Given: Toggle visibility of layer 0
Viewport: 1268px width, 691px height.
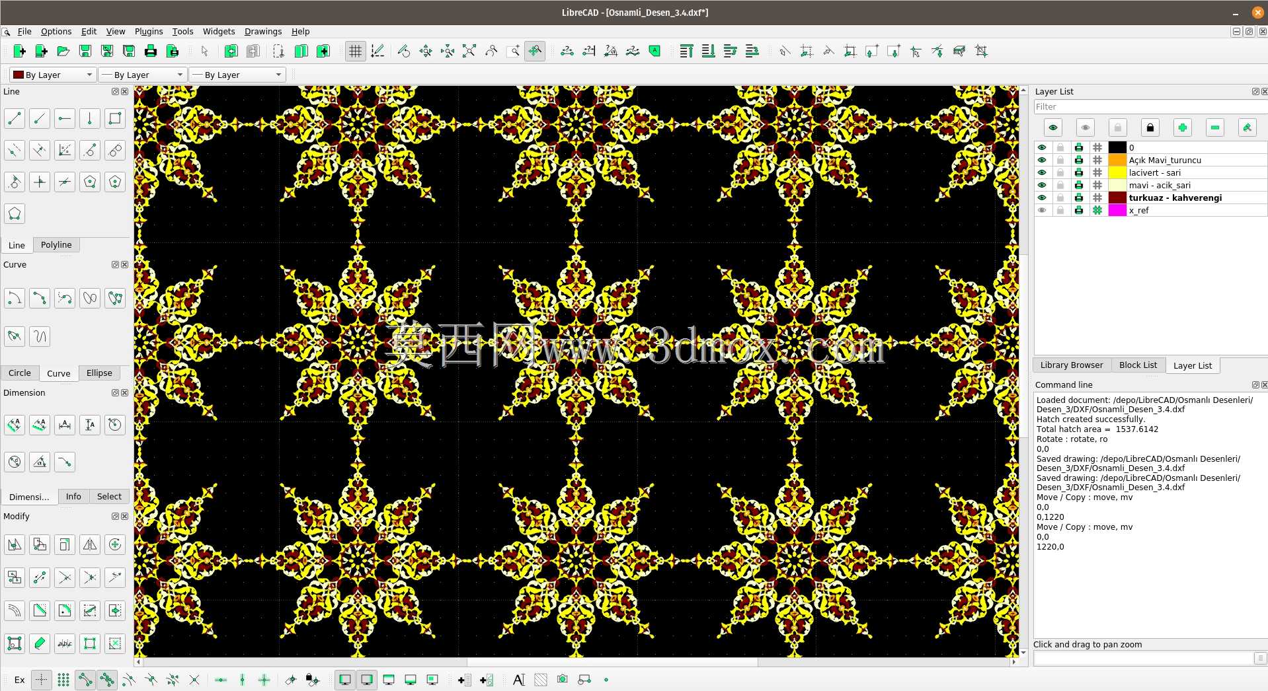Looking at the screenshot, I should pos(1042,147).
